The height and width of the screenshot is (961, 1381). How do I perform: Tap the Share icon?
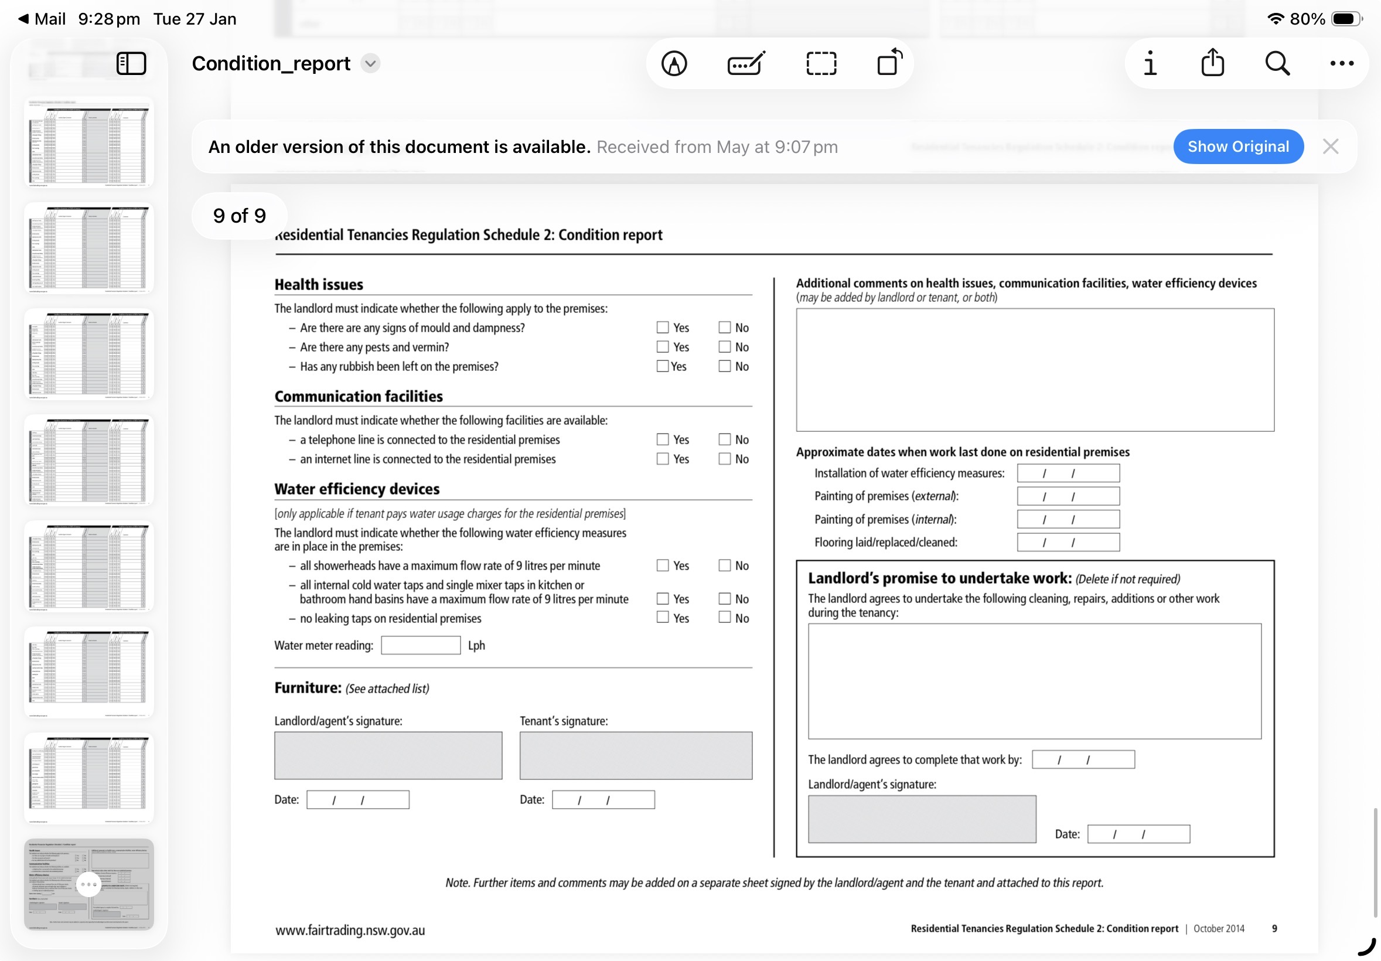coord(1212,62)
